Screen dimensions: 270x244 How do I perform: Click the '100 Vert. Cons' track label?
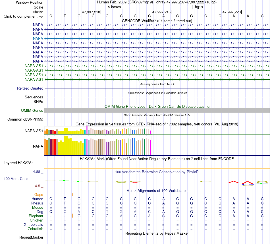[16, 179]
